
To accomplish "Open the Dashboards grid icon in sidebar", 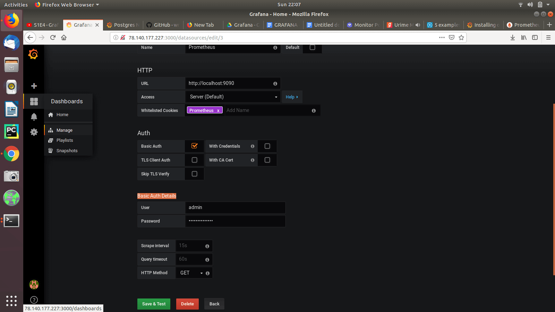I will point(34,101).
